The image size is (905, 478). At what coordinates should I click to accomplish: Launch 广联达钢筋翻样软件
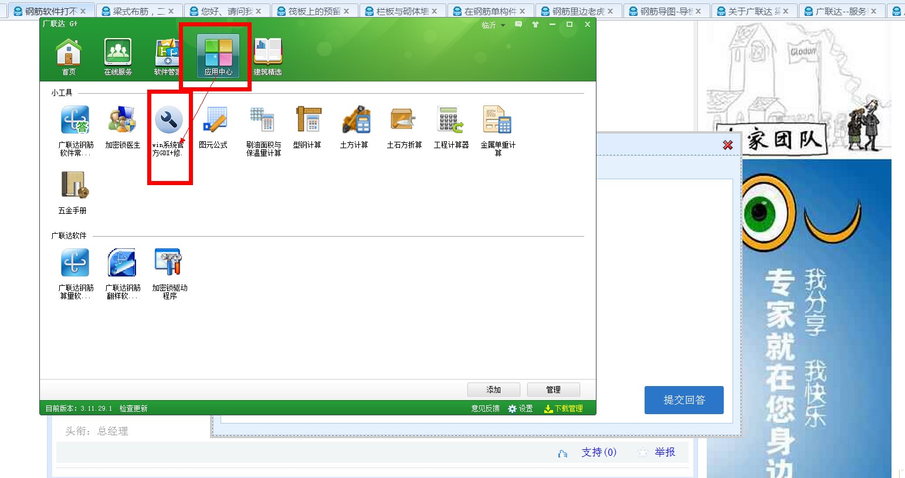pyautogui.click(x=123, y=274)
